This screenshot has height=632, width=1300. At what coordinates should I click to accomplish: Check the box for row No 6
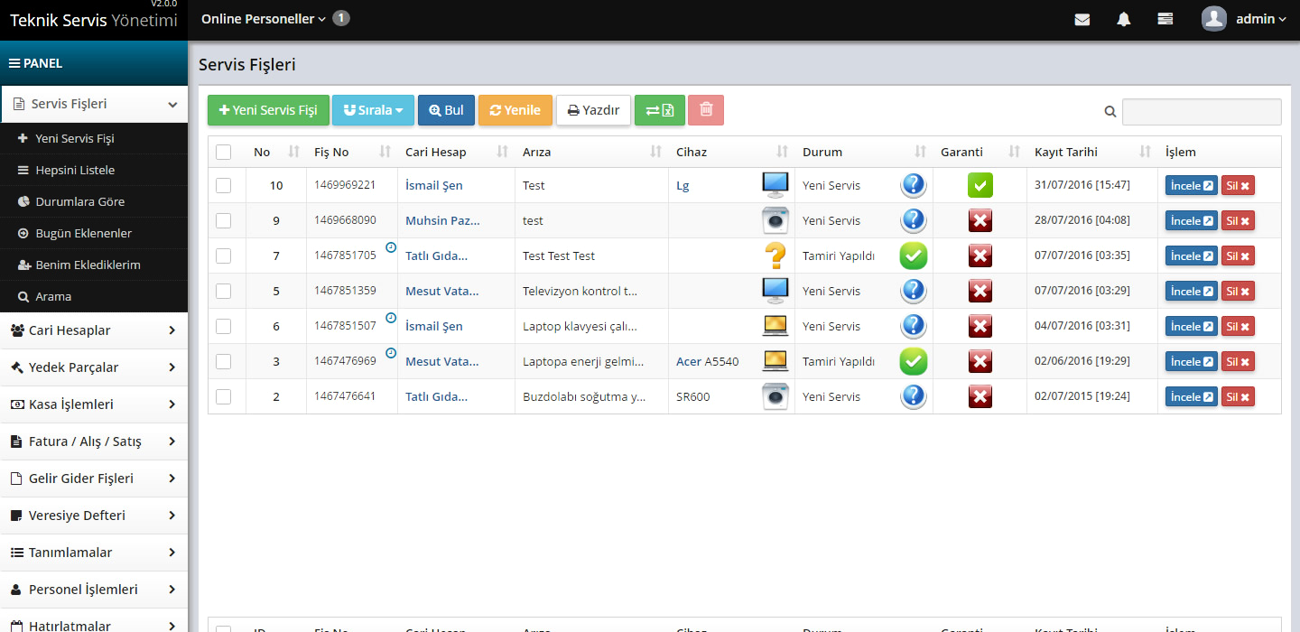coord(224,326)
